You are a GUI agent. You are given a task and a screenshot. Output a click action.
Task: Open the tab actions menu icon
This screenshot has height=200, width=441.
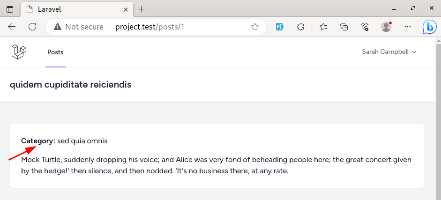coord(10,9)
